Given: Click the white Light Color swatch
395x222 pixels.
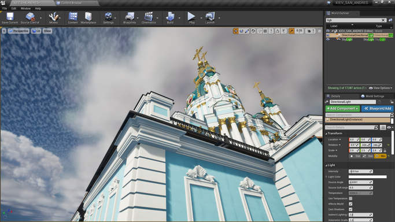Looking at the screenshot, I should click(368, 177).
